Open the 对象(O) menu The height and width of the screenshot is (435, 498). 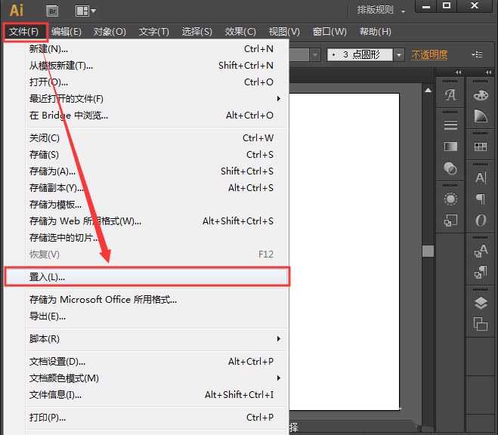110,32
